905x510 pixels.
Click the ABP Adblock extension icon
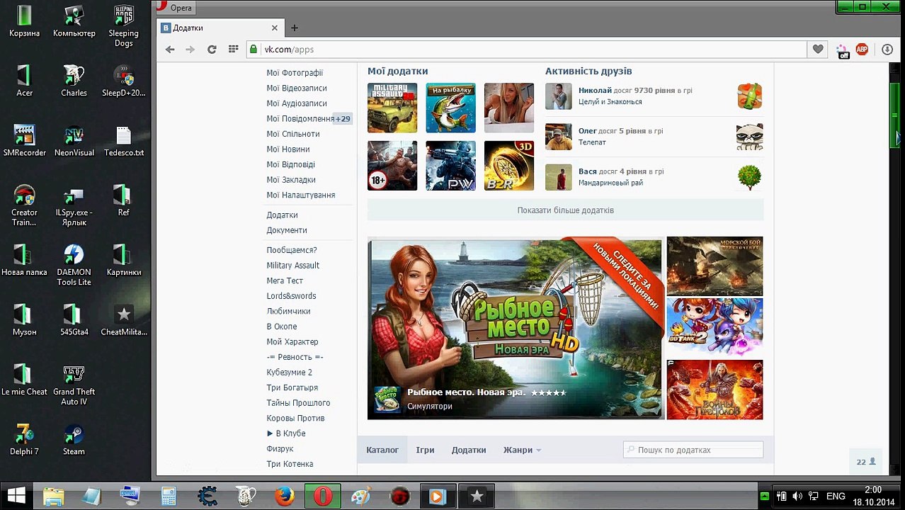[862, 50]
